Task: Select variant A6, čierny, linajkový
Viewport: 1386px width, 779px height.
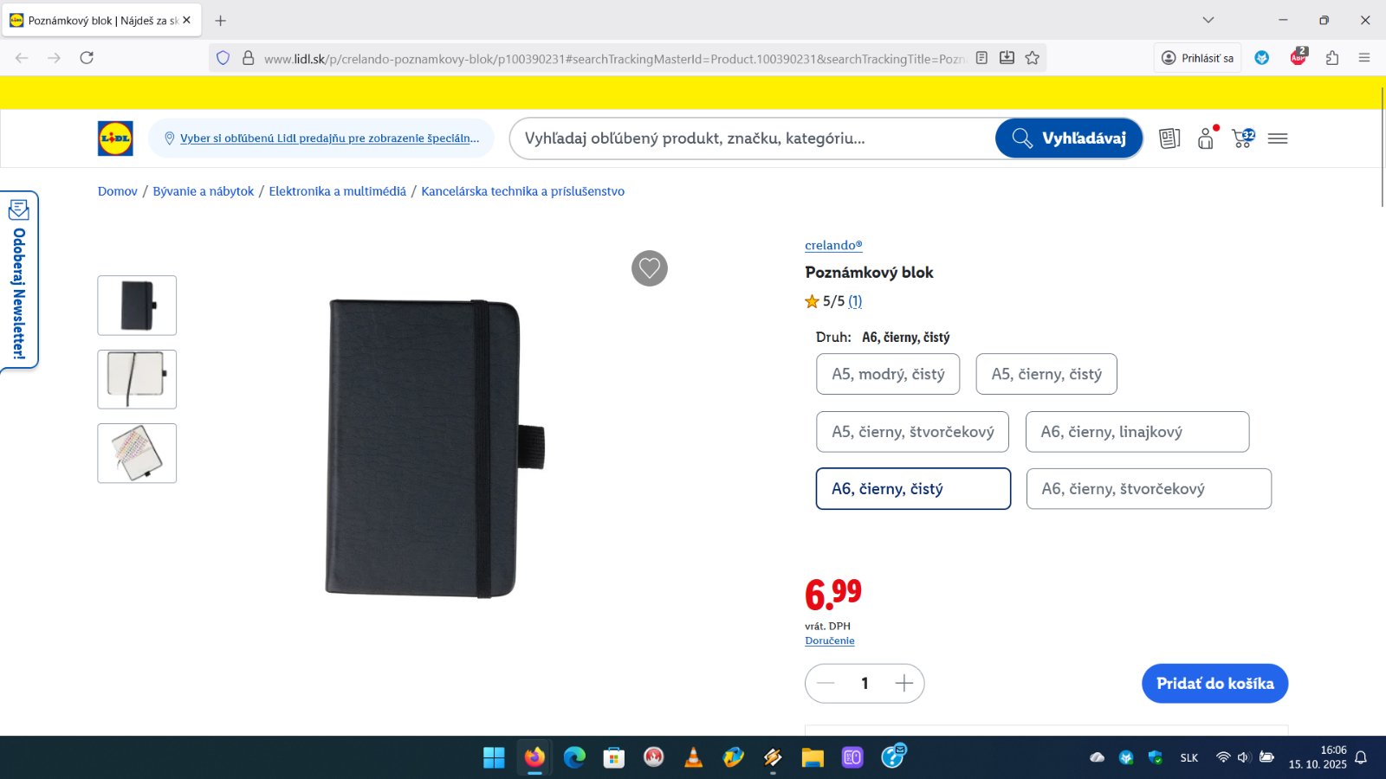Action: 1137,432
